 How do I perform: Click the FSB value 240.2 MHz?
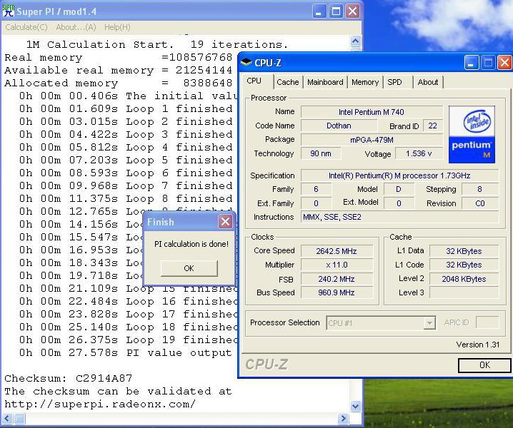[x=337, y=279]
